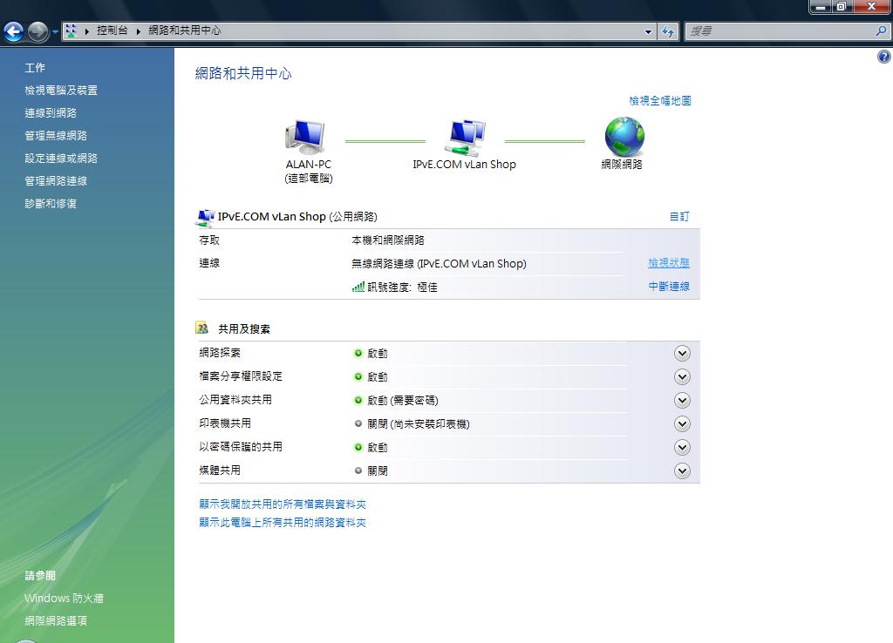Open Windows 防火牆 from sidebar
The image size is (893, 643).
click(x=64, y=599)
